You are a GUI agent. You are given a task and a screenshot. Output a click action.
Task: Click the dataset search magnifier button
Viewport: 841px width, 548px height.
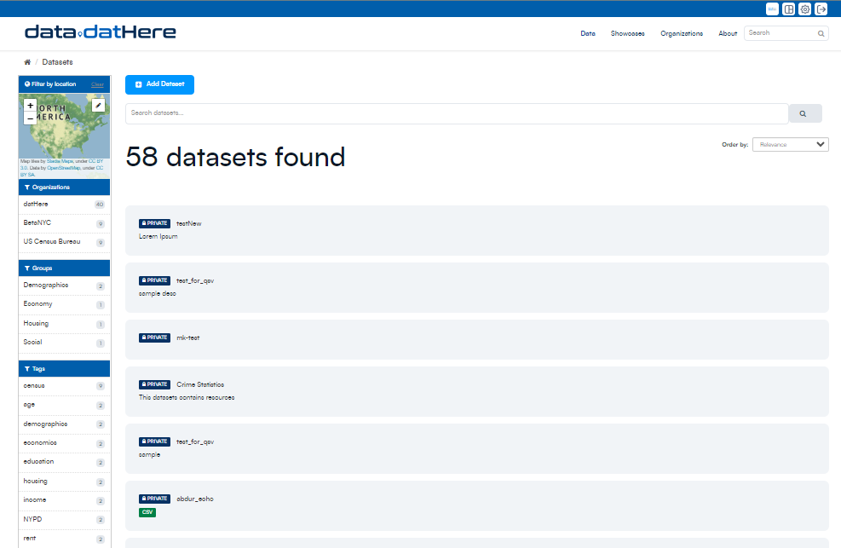[x=804, y=113]
